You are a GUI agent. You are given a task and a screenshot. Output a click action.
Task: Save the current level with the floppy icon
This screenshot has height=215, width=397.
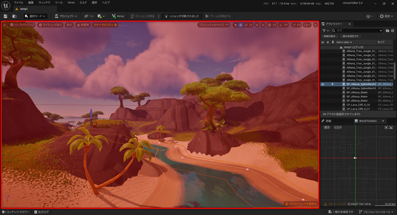coord(5,16)
